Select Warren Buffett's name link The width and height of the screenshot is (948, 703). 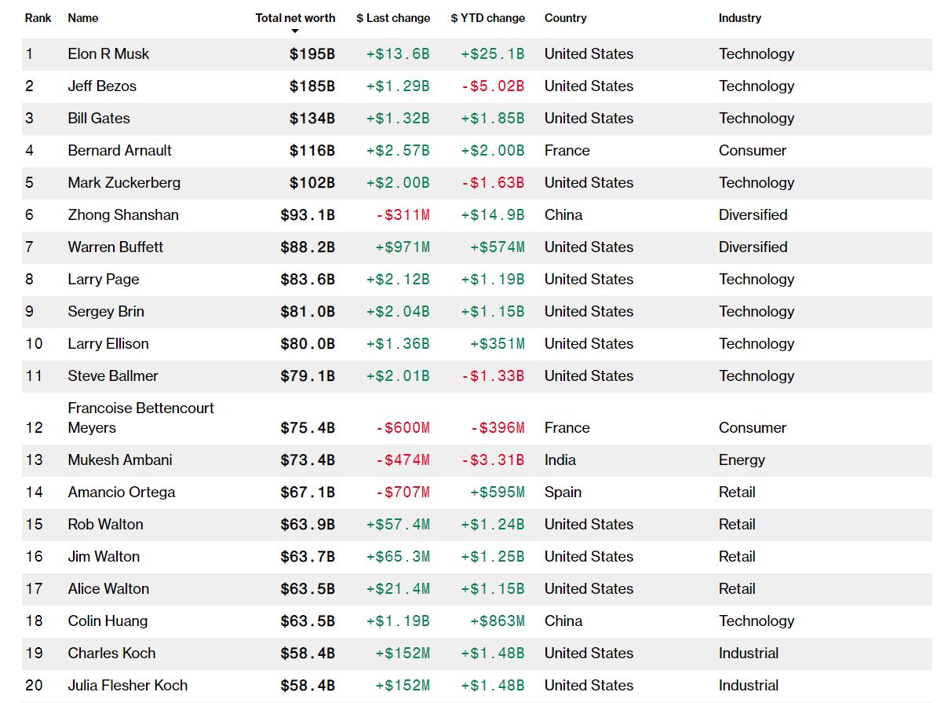click(115, 247)
